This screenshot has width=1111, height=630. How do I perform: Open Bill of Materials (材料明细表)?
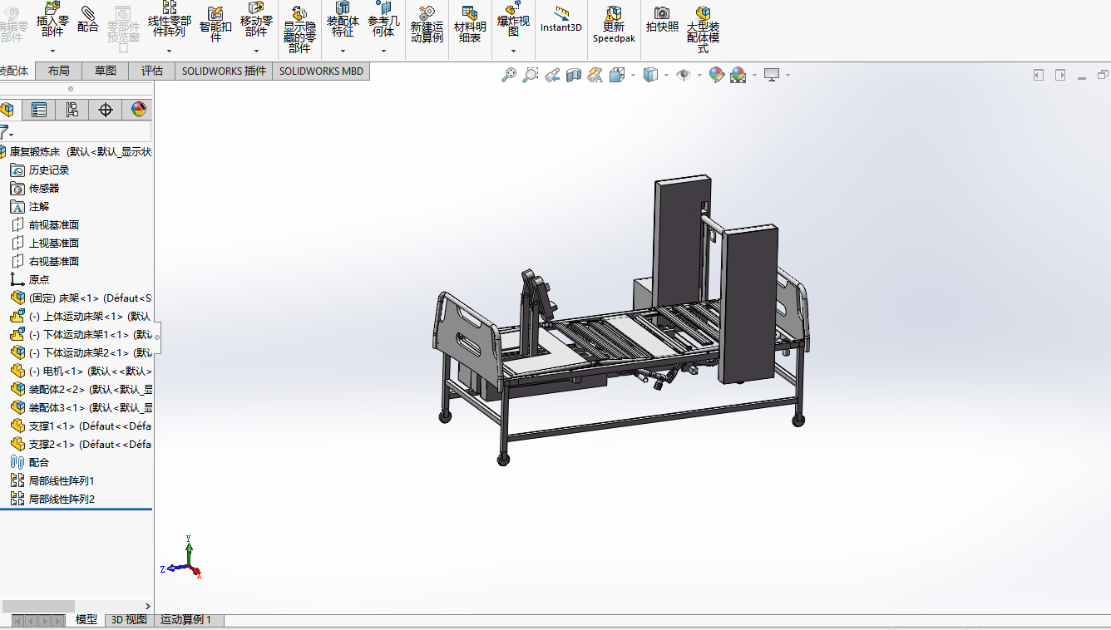point(470,24)
